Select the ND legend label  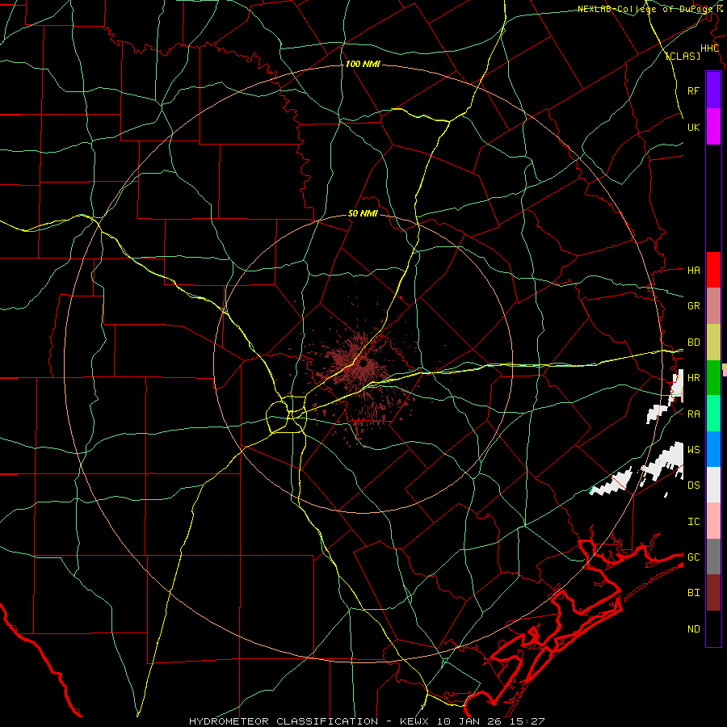point(693,628)
